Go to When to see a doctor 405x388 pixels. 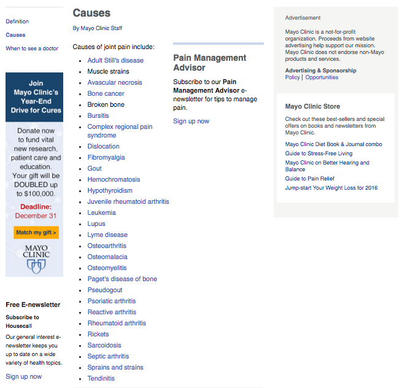click(x=32, y=49)
